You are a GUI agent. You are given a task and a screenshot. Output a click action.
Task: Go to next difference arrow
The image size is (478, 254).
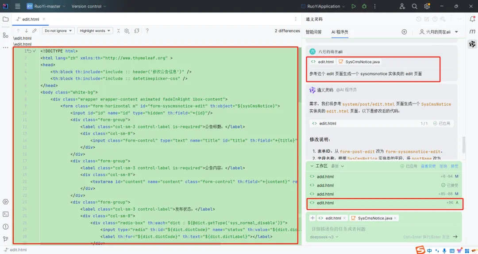coord(27,31)
